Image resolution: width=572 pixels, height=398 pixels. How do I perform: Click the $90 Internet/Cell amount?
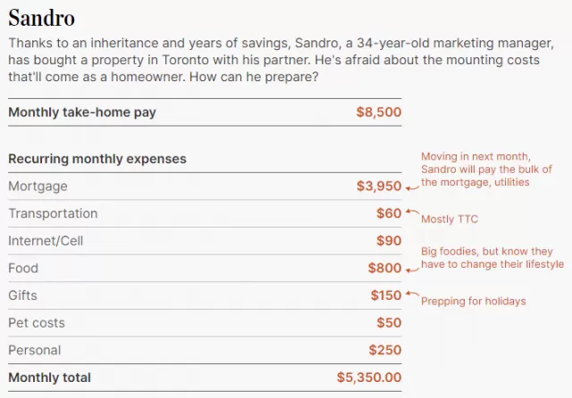389,241
